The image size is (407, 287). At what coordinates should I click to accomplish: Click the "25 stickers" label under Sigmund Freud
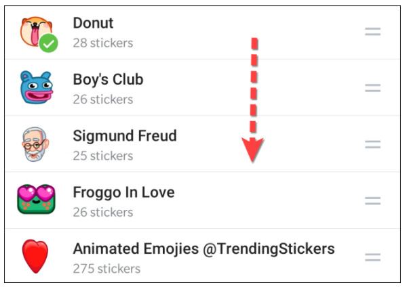102,156
